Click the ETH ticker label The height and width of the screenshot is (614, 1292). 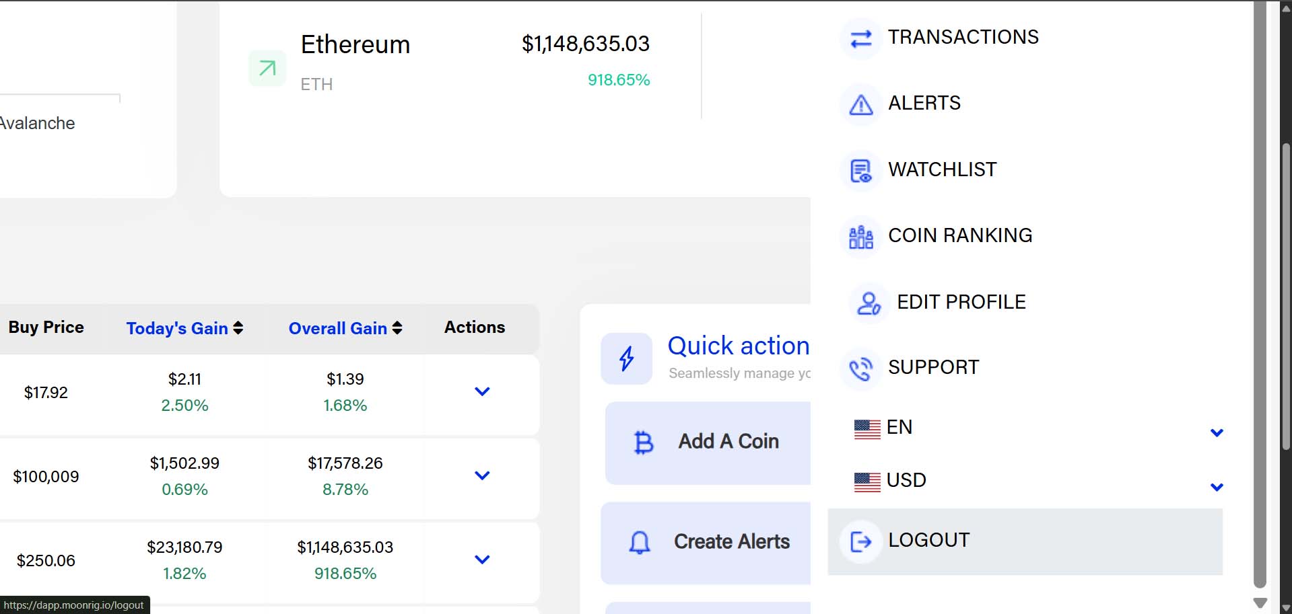(316, 84)
